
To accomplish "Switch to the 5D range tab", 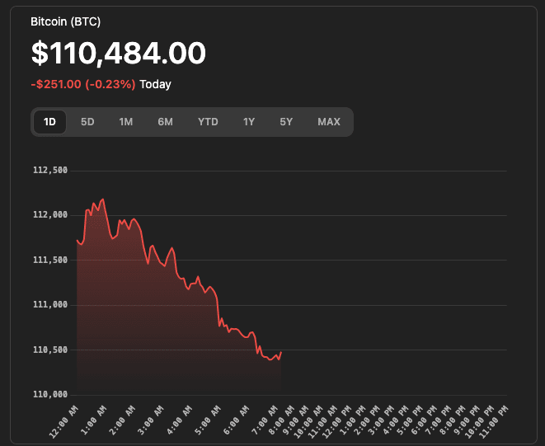I will (x=87, y=122).
